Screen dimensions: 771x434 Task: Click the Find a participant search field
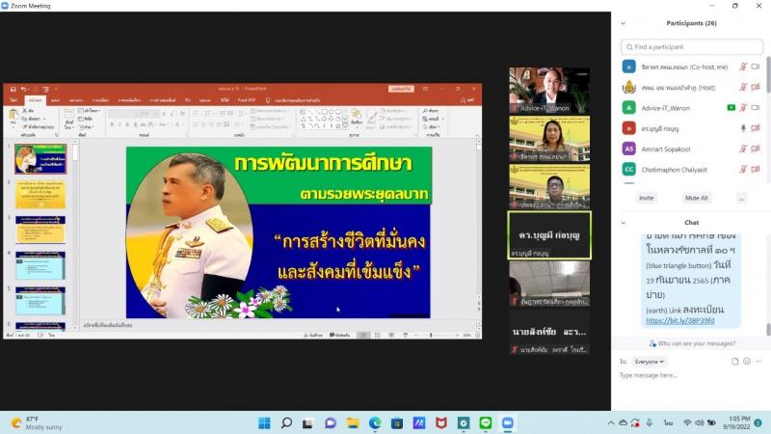(x=692, y=46)
